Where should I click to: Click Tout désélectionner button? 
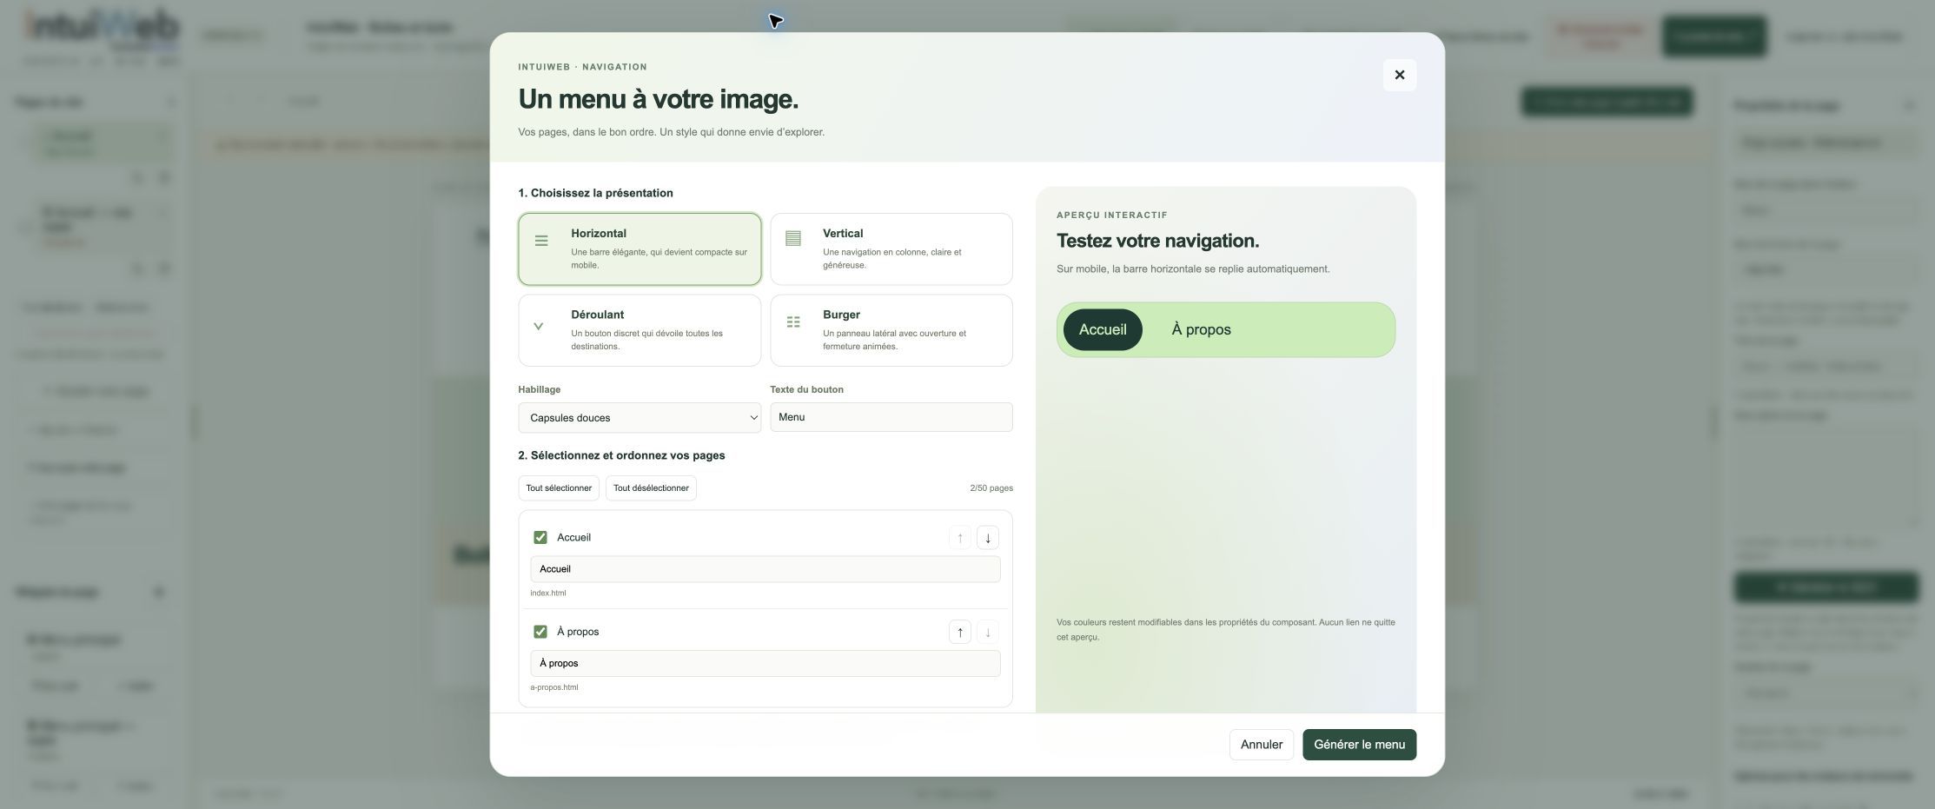pos(651,488)
